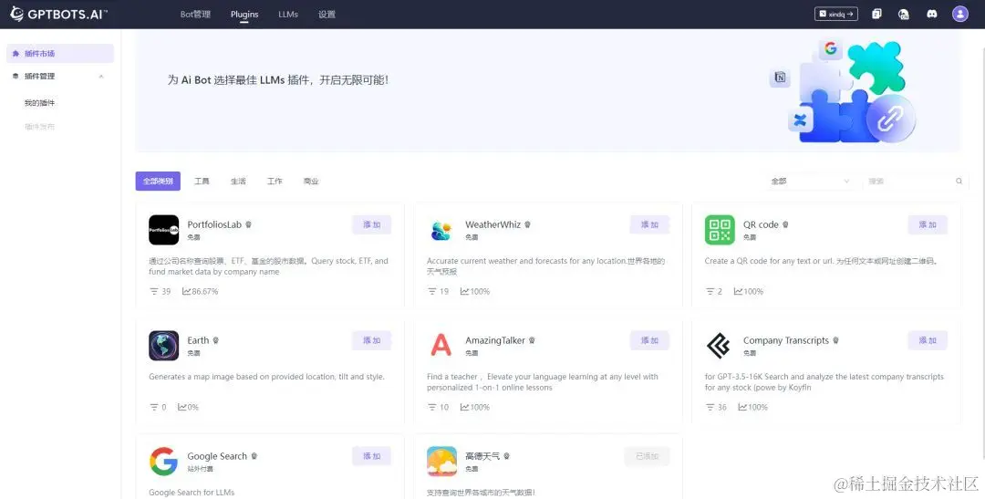
Task: Add the QR code plugin
Action: (x=928, y=224)
